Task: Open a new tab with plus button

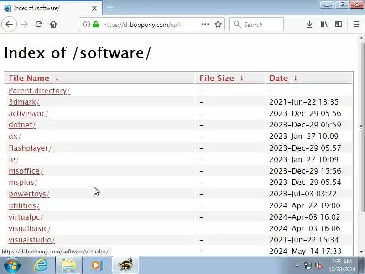Action: point(110,8)
